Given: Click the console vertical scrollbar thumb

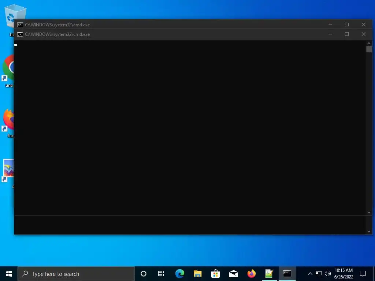Looking at the screenshot, I should tap(369, 49).
